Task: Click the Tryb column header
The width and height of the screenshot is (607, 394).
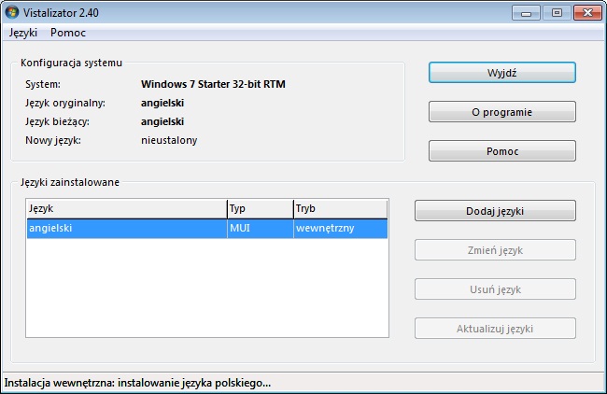Action: pyautogui.click(x=339, y=208)
